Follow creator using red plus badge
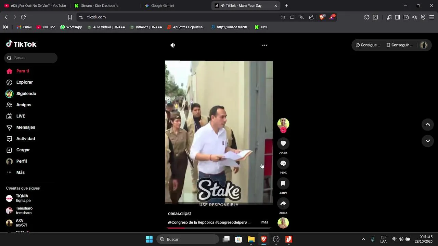The width and height of the screenshot is (438, 246). click(283, 130)
